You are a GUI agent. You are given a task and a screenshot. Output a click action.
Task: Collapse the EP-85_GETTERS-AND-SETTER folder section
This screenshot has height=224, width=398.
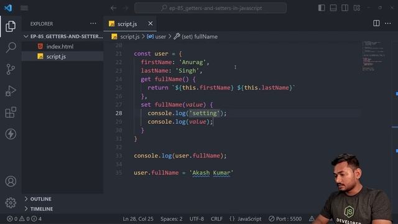(x=63, y=37)
